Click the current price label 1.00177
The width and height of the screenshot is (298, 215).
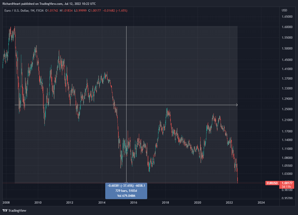[287, 183]
